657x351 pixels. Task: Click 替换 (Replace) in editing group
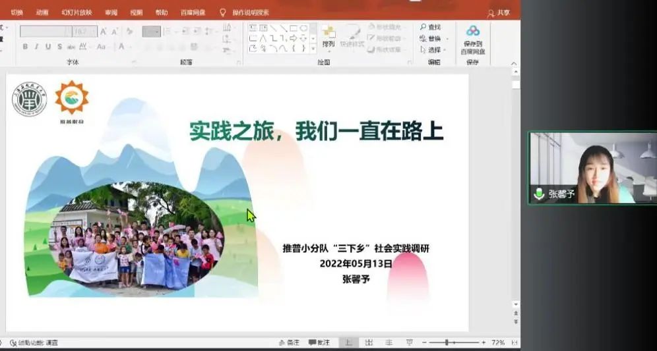tap(430, 38)
